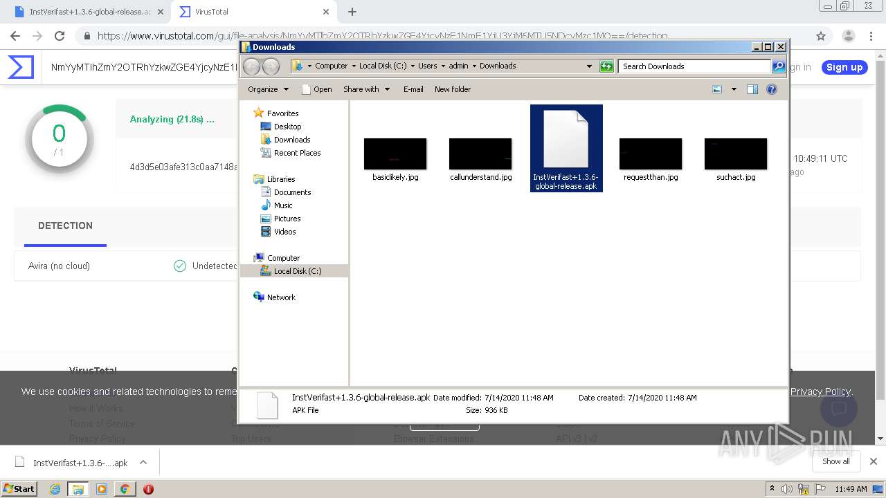This screenshot has height=498, width=886.
Task: Select suchact.jpg thumbnail
Action: point(736,154)
